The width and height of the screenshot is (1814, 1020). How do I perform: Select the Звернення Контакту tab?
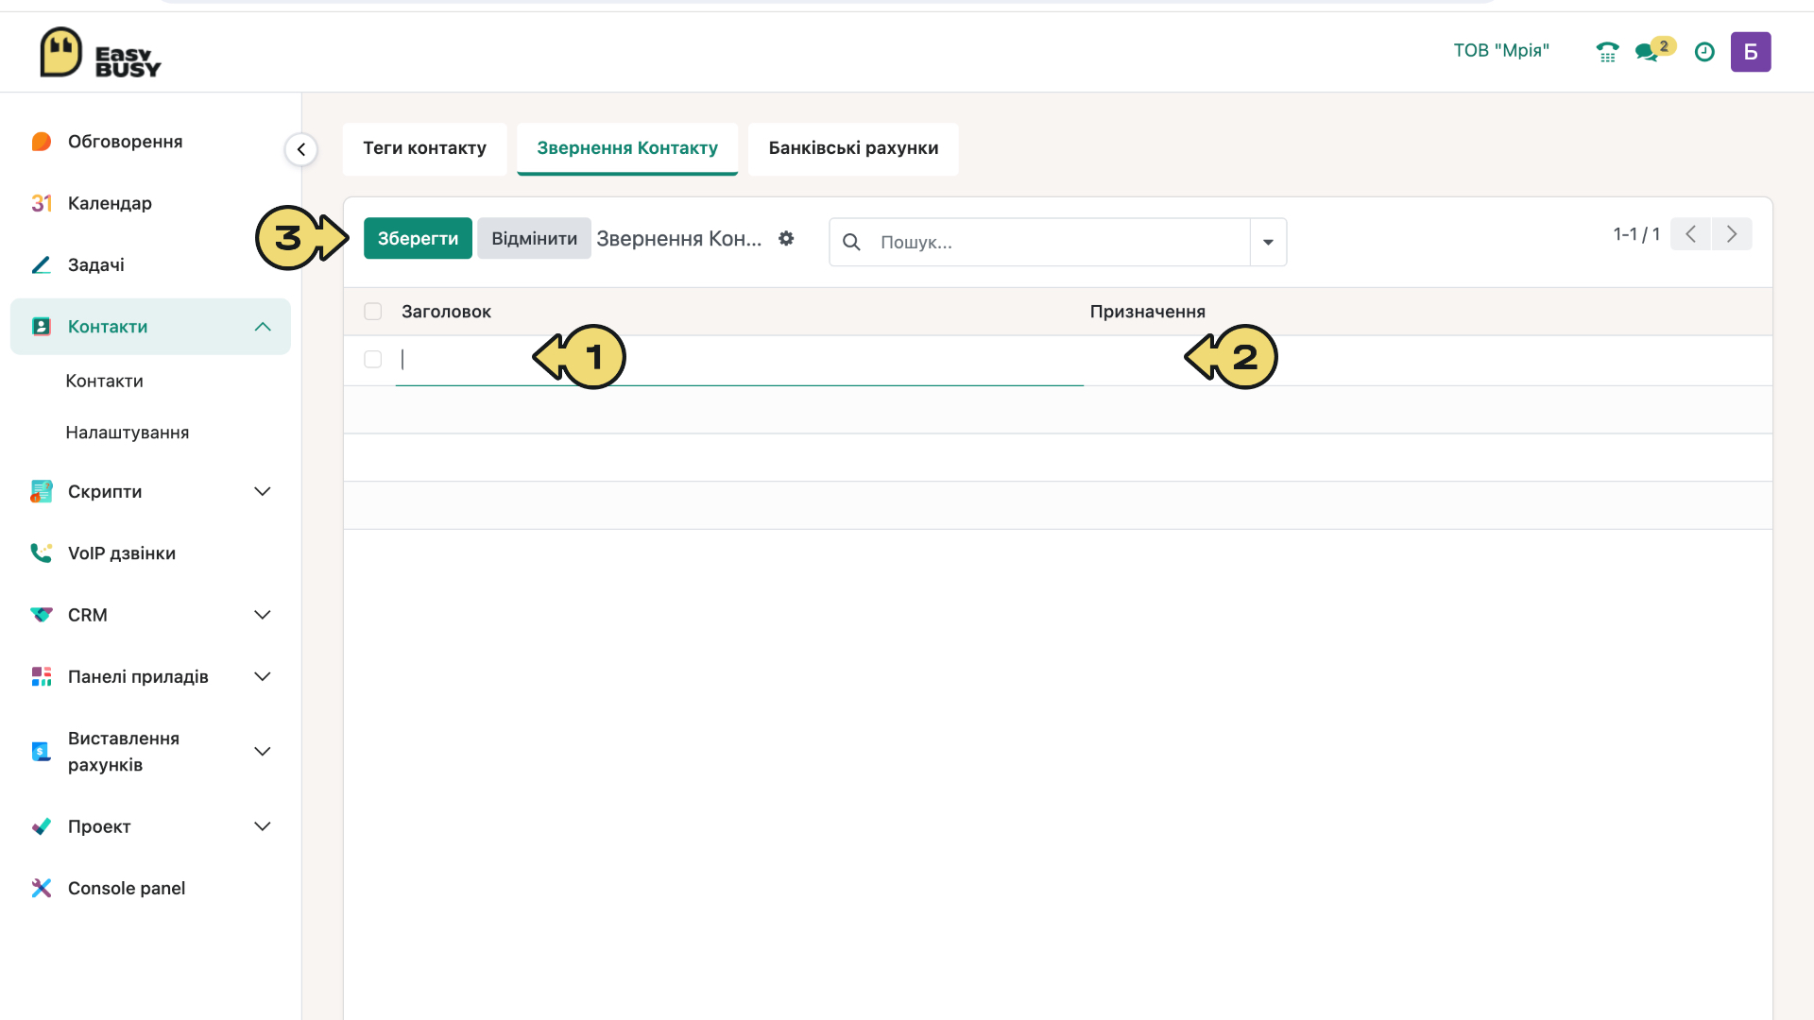[627, 148]
